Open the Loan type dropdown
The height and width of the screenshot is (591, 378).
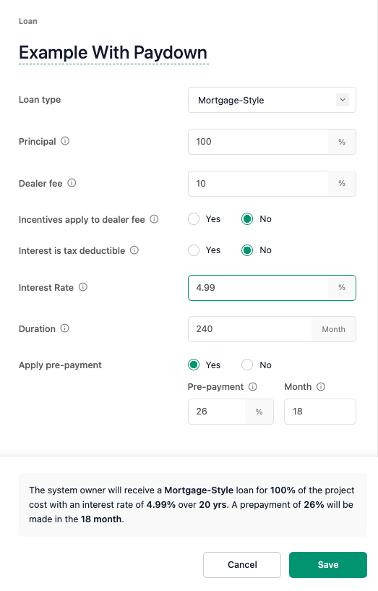272,100
